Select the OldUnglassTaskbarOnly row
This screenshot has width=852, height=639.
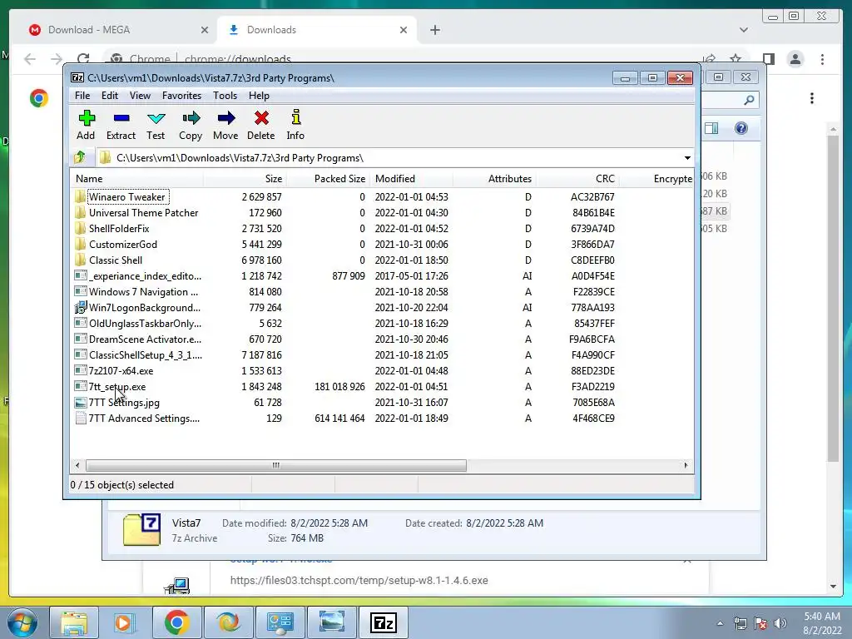(382, 324)
